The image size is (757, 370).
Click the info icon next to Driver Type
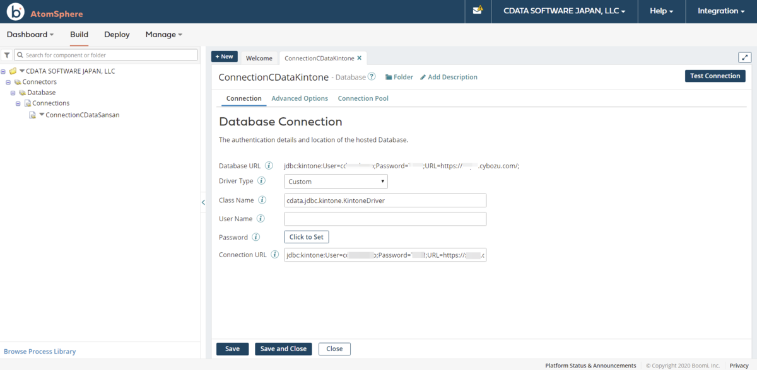pos(261,181)
